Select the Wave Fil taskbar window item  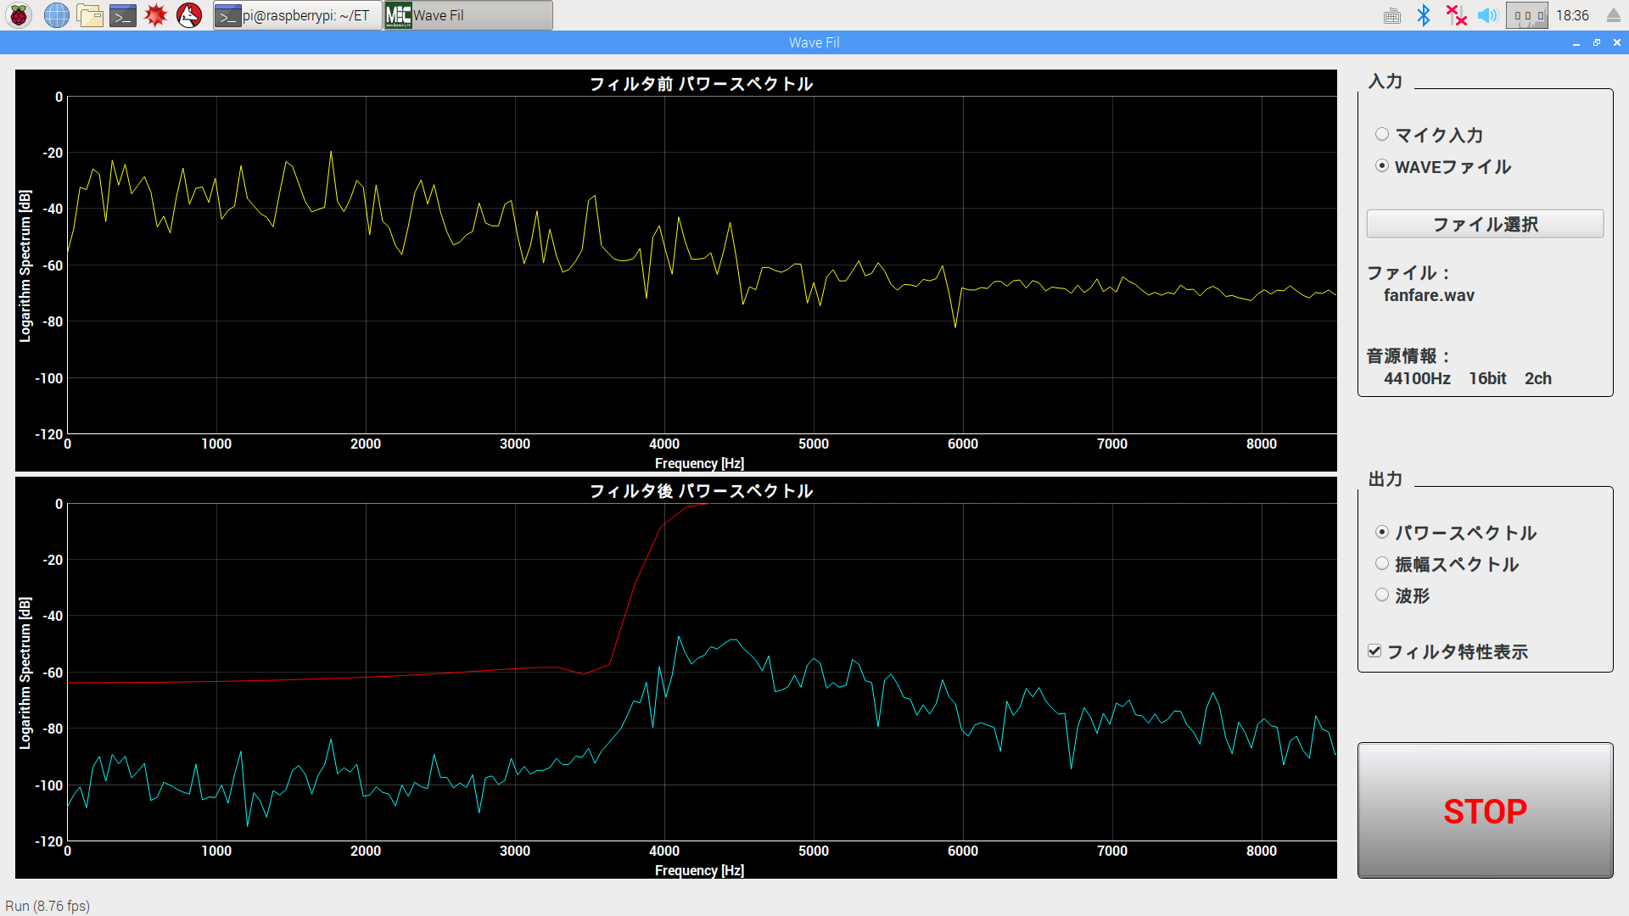point(468,15)
